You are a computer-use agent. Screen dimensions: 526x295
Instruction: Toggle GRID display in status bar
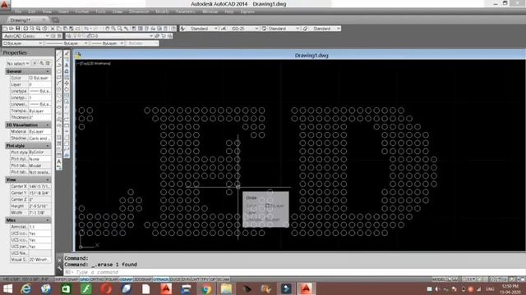pos(84,279)
